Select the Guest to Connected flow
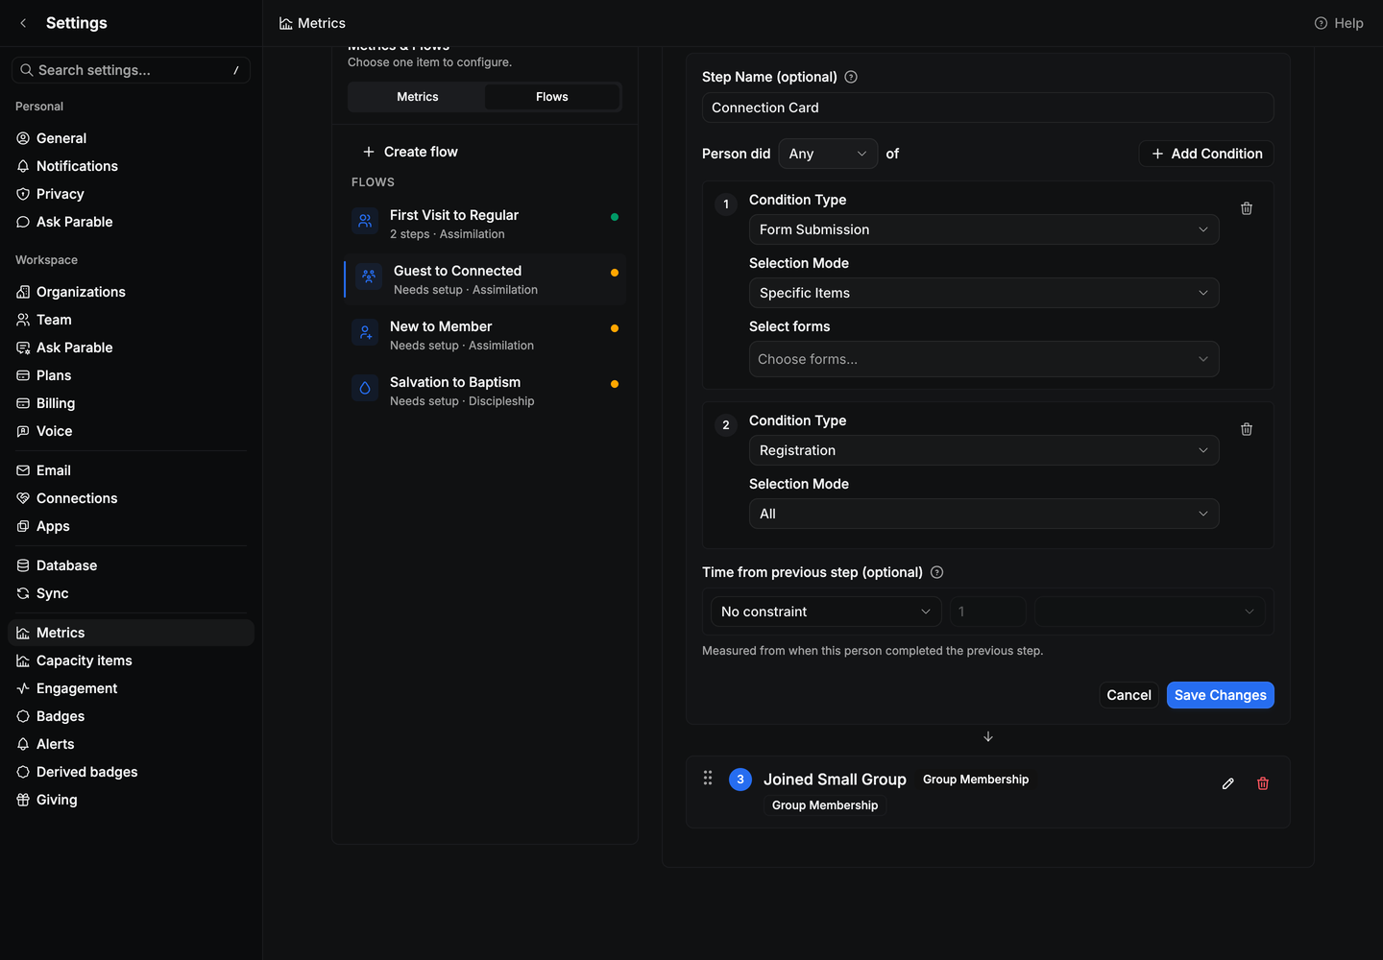 485,279
